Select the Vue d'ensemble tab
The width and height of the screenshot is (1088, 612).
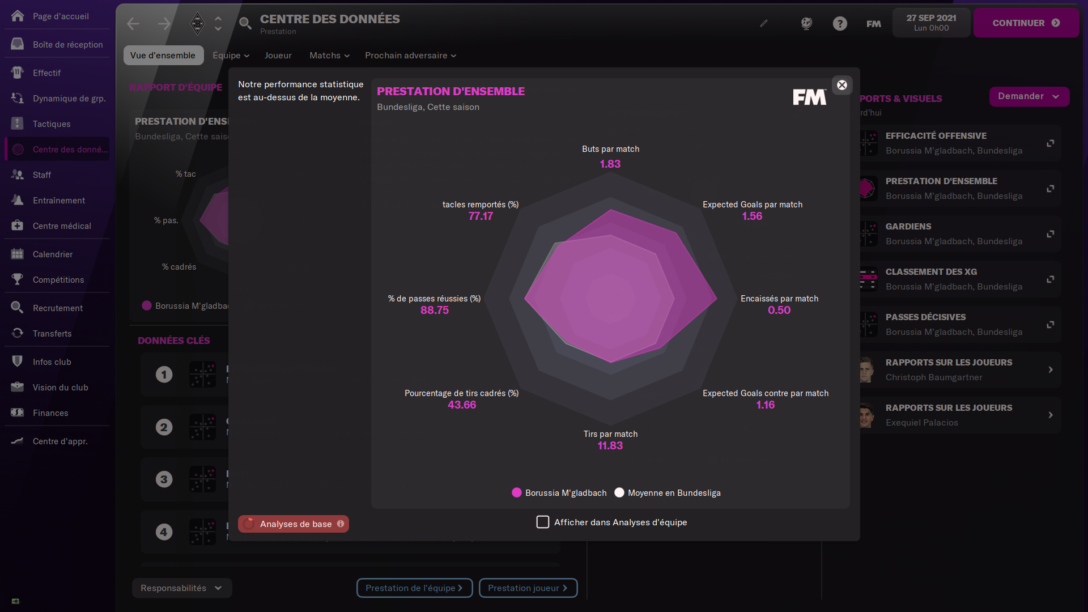pyautogui.click(x=163, y=56)
